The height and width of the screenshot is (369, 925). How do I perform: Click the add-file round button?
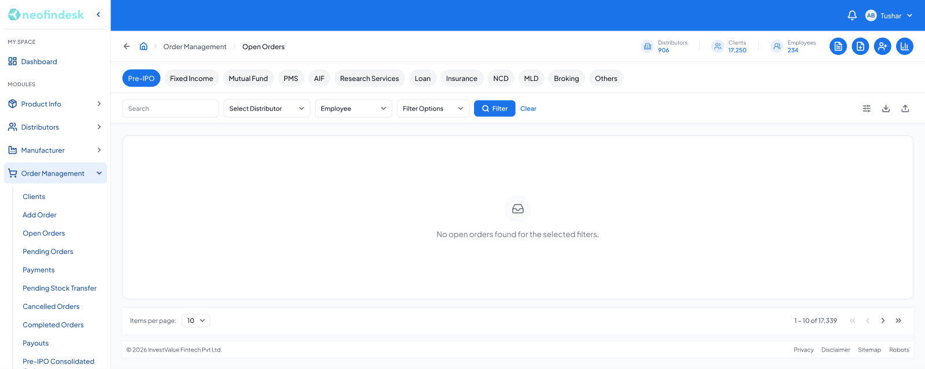click(860, 46)
